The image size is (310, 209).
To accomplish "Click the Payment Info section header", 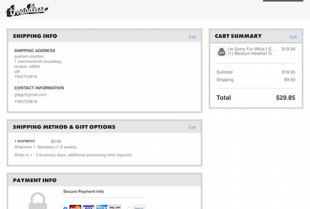I will pos(35,180).
